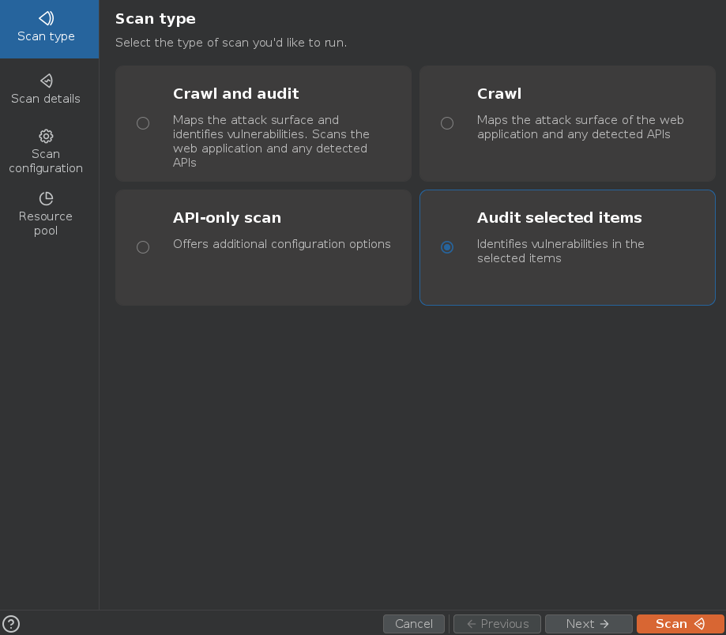The image size is (726, 635).
Task: Click the icon inside the orange Scan button
Action: pos(699,624)
